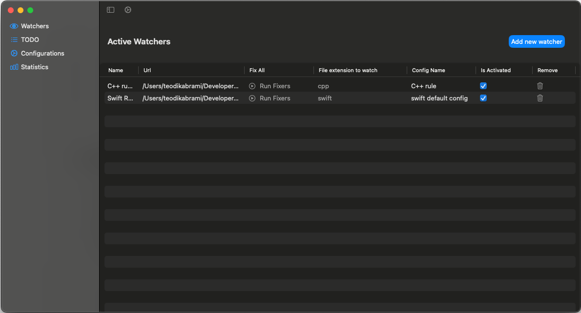This screenshot has height=313, width=581.
Task: Click the trash icon for the C++ rule watcher
Action: 540,85
